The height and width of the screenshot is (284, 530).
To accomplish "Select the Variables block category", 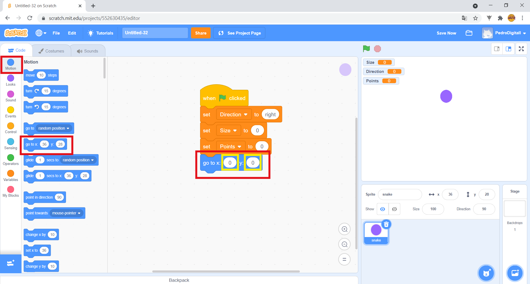I will 10,176.
